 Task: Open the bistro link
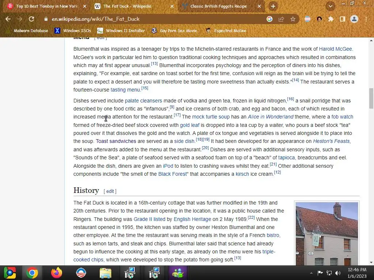tap(273, 235)
